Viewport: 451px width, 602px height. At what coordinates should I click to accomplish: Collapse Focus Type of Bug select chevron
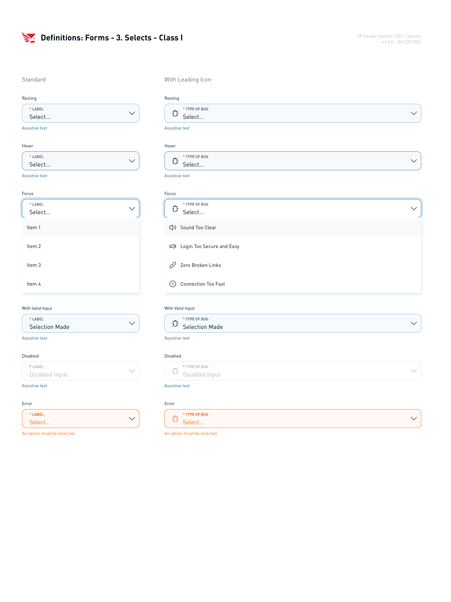414,209
